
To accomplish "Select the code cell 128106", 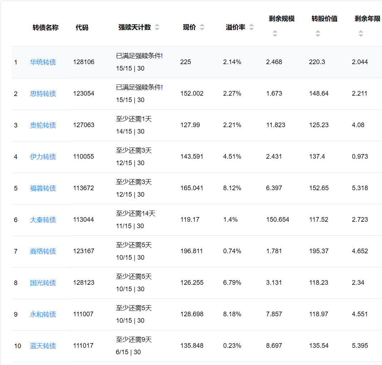I will 84,62.
